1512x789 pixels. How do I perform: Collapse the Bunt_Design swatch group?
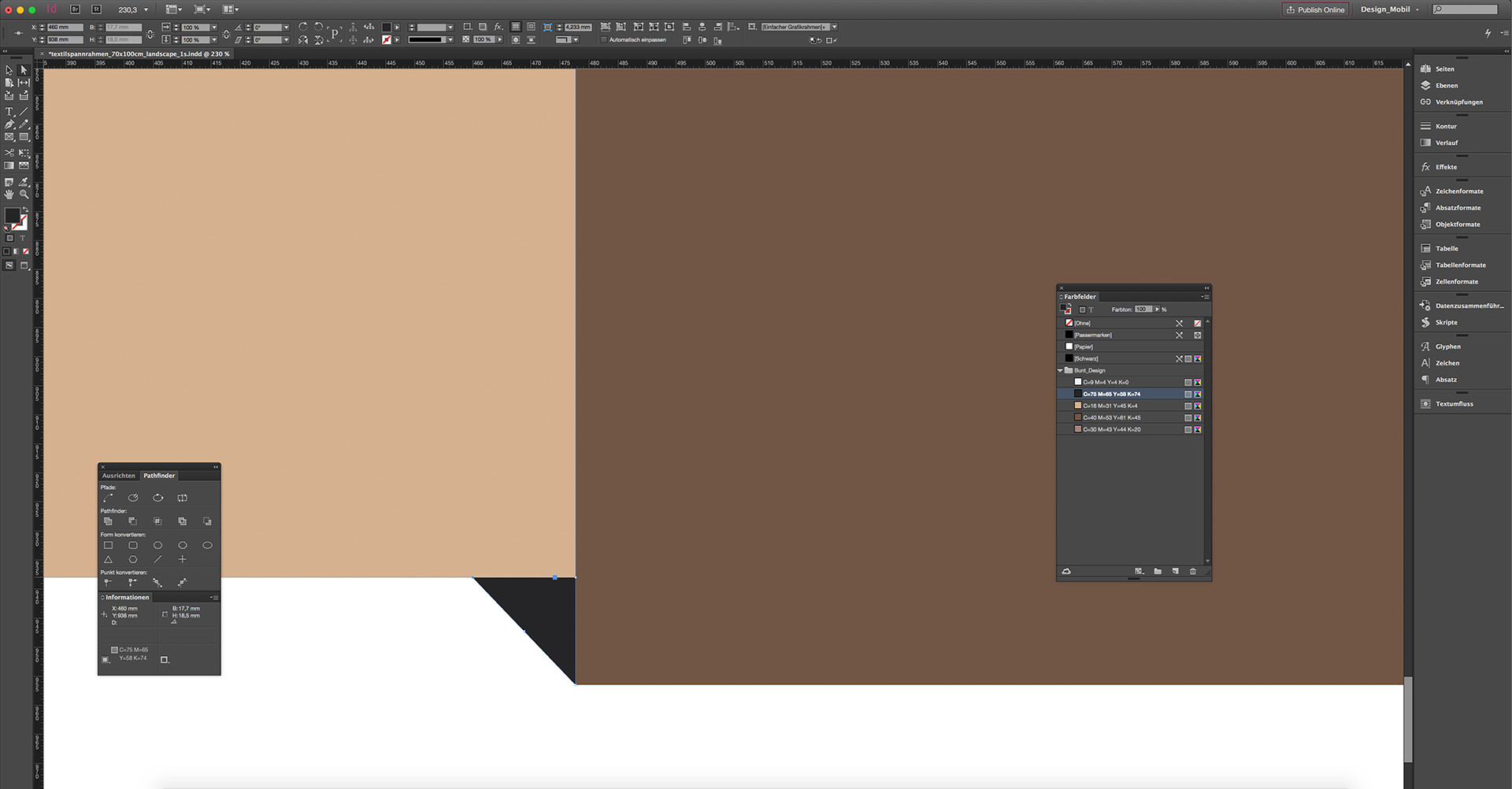point(1061,370)
